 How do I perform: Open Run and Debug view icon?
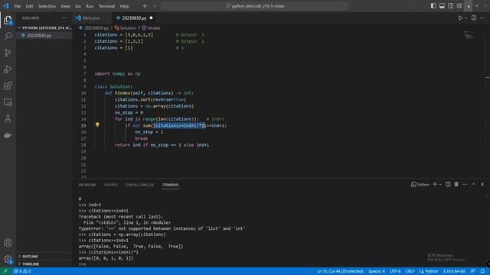click(x=8, y=70)
